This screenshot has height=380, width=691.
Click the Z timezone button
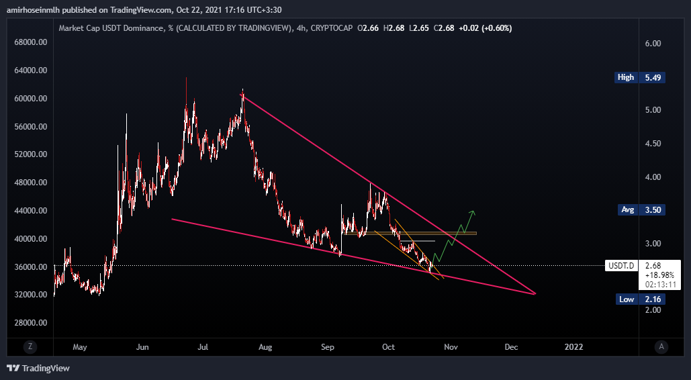click(x=30, y=346)
